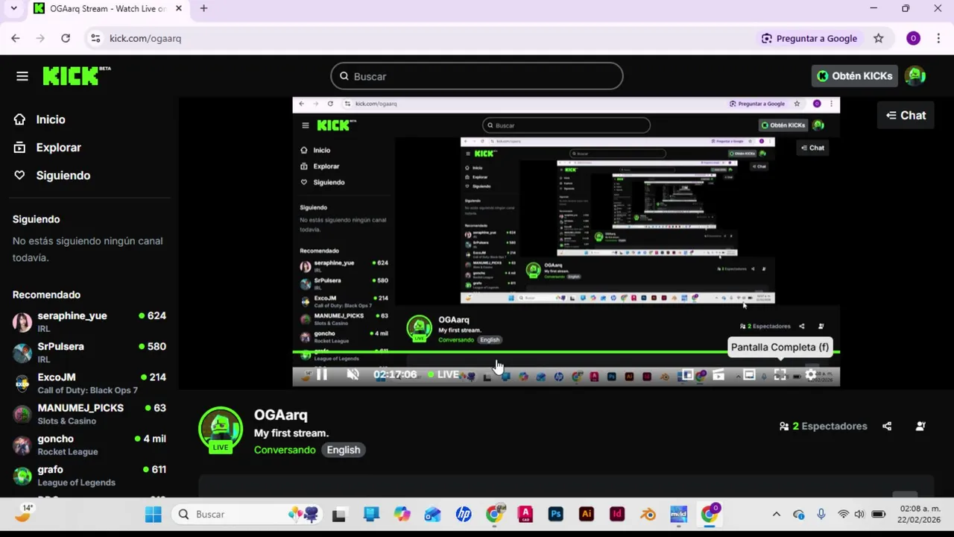
Task: Open InDesign from the taskbar
Action: coord(617,514)
